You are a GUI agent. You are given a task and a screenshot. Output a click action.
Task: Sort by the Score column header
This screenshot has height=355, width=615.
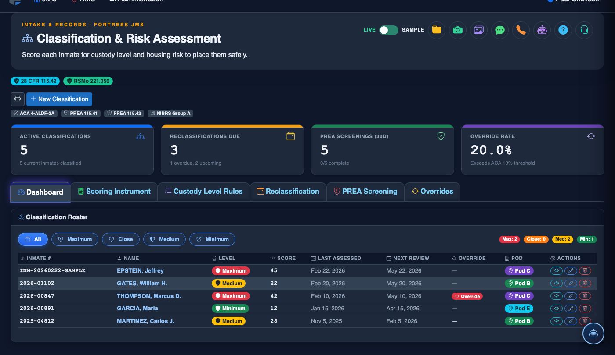coord(283,258)
